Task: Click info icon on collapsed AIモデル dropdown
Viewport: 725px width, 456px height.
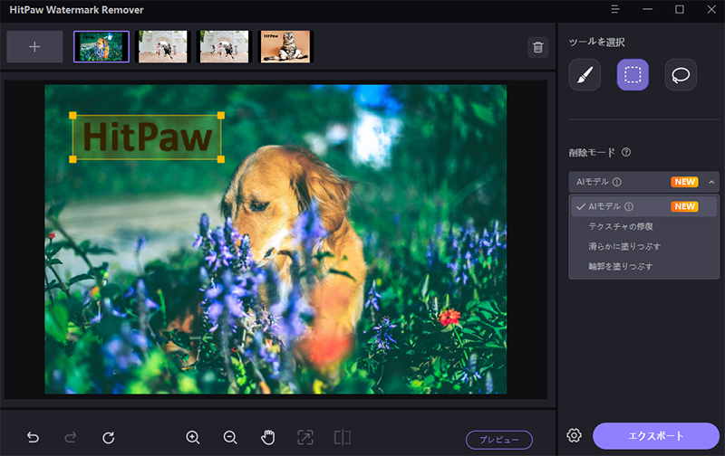Action: click(x=617, y=182)
